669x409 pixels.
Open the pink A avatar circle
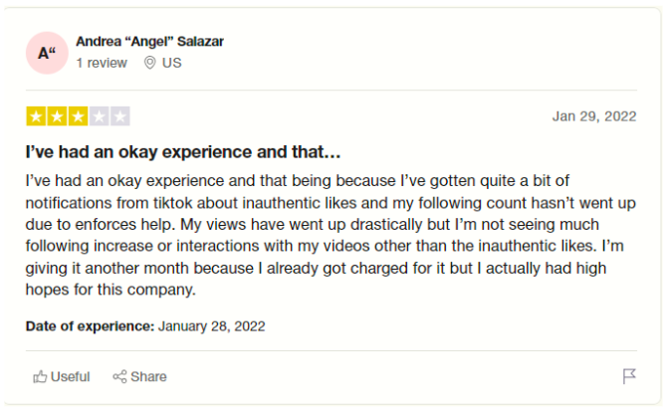[47, 53]
